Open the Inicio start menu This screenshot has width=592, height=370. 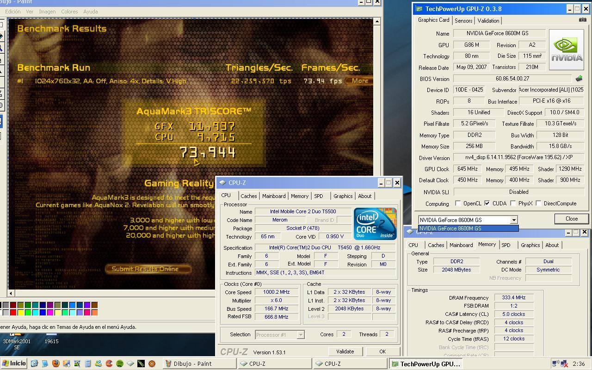(14, 364)
